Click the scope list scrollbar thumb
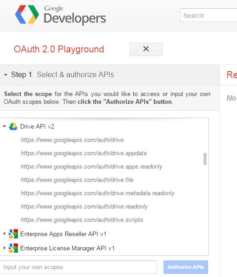 click(205, 159)
